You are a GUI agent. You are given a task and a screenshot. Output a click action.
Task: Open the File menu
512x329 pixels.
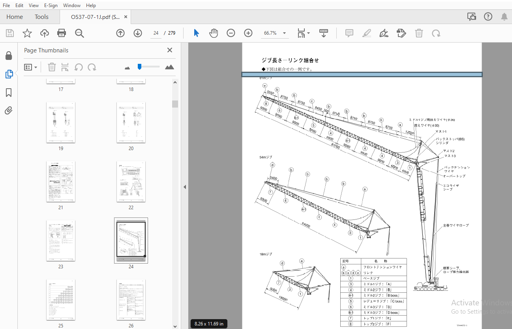(x=7, y=5)
